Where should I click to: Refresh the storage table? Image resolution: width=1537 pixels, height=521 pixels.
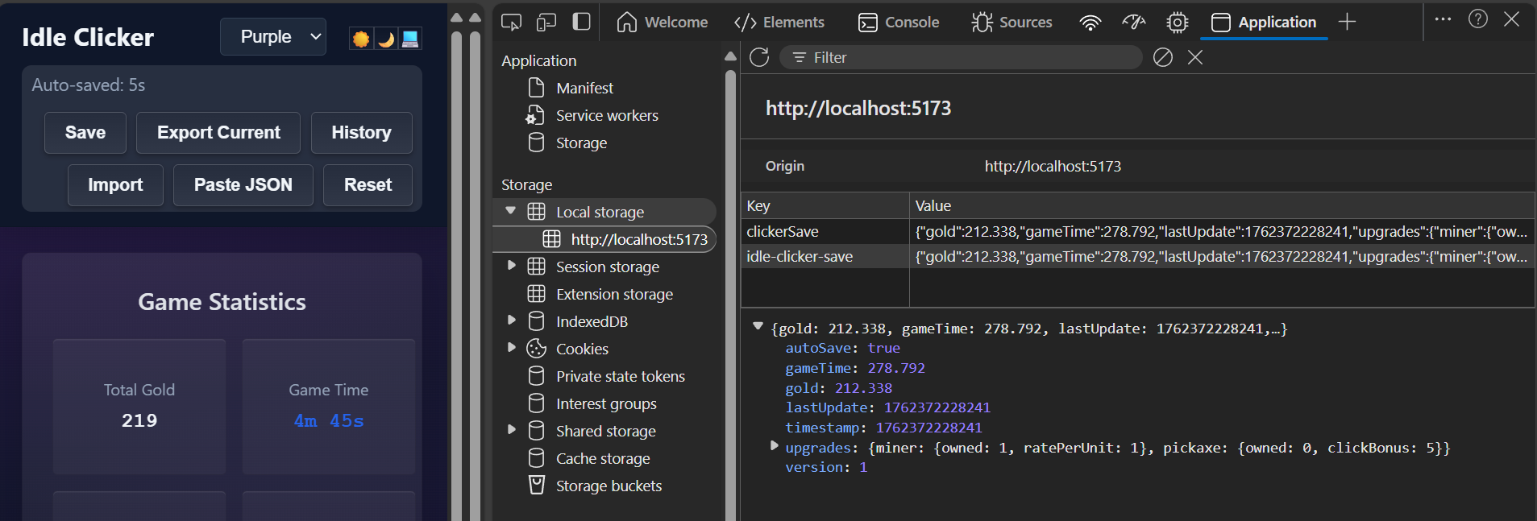point(759,57)
